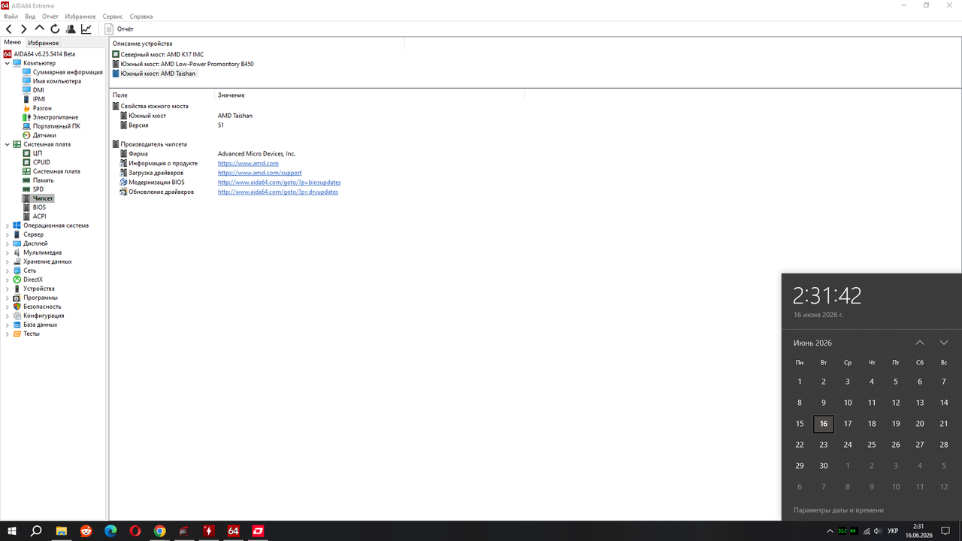This screenshot has height=541, width=962.
Task: Go up one level with the toolbar up arrow
Action: tap(40, 29)
